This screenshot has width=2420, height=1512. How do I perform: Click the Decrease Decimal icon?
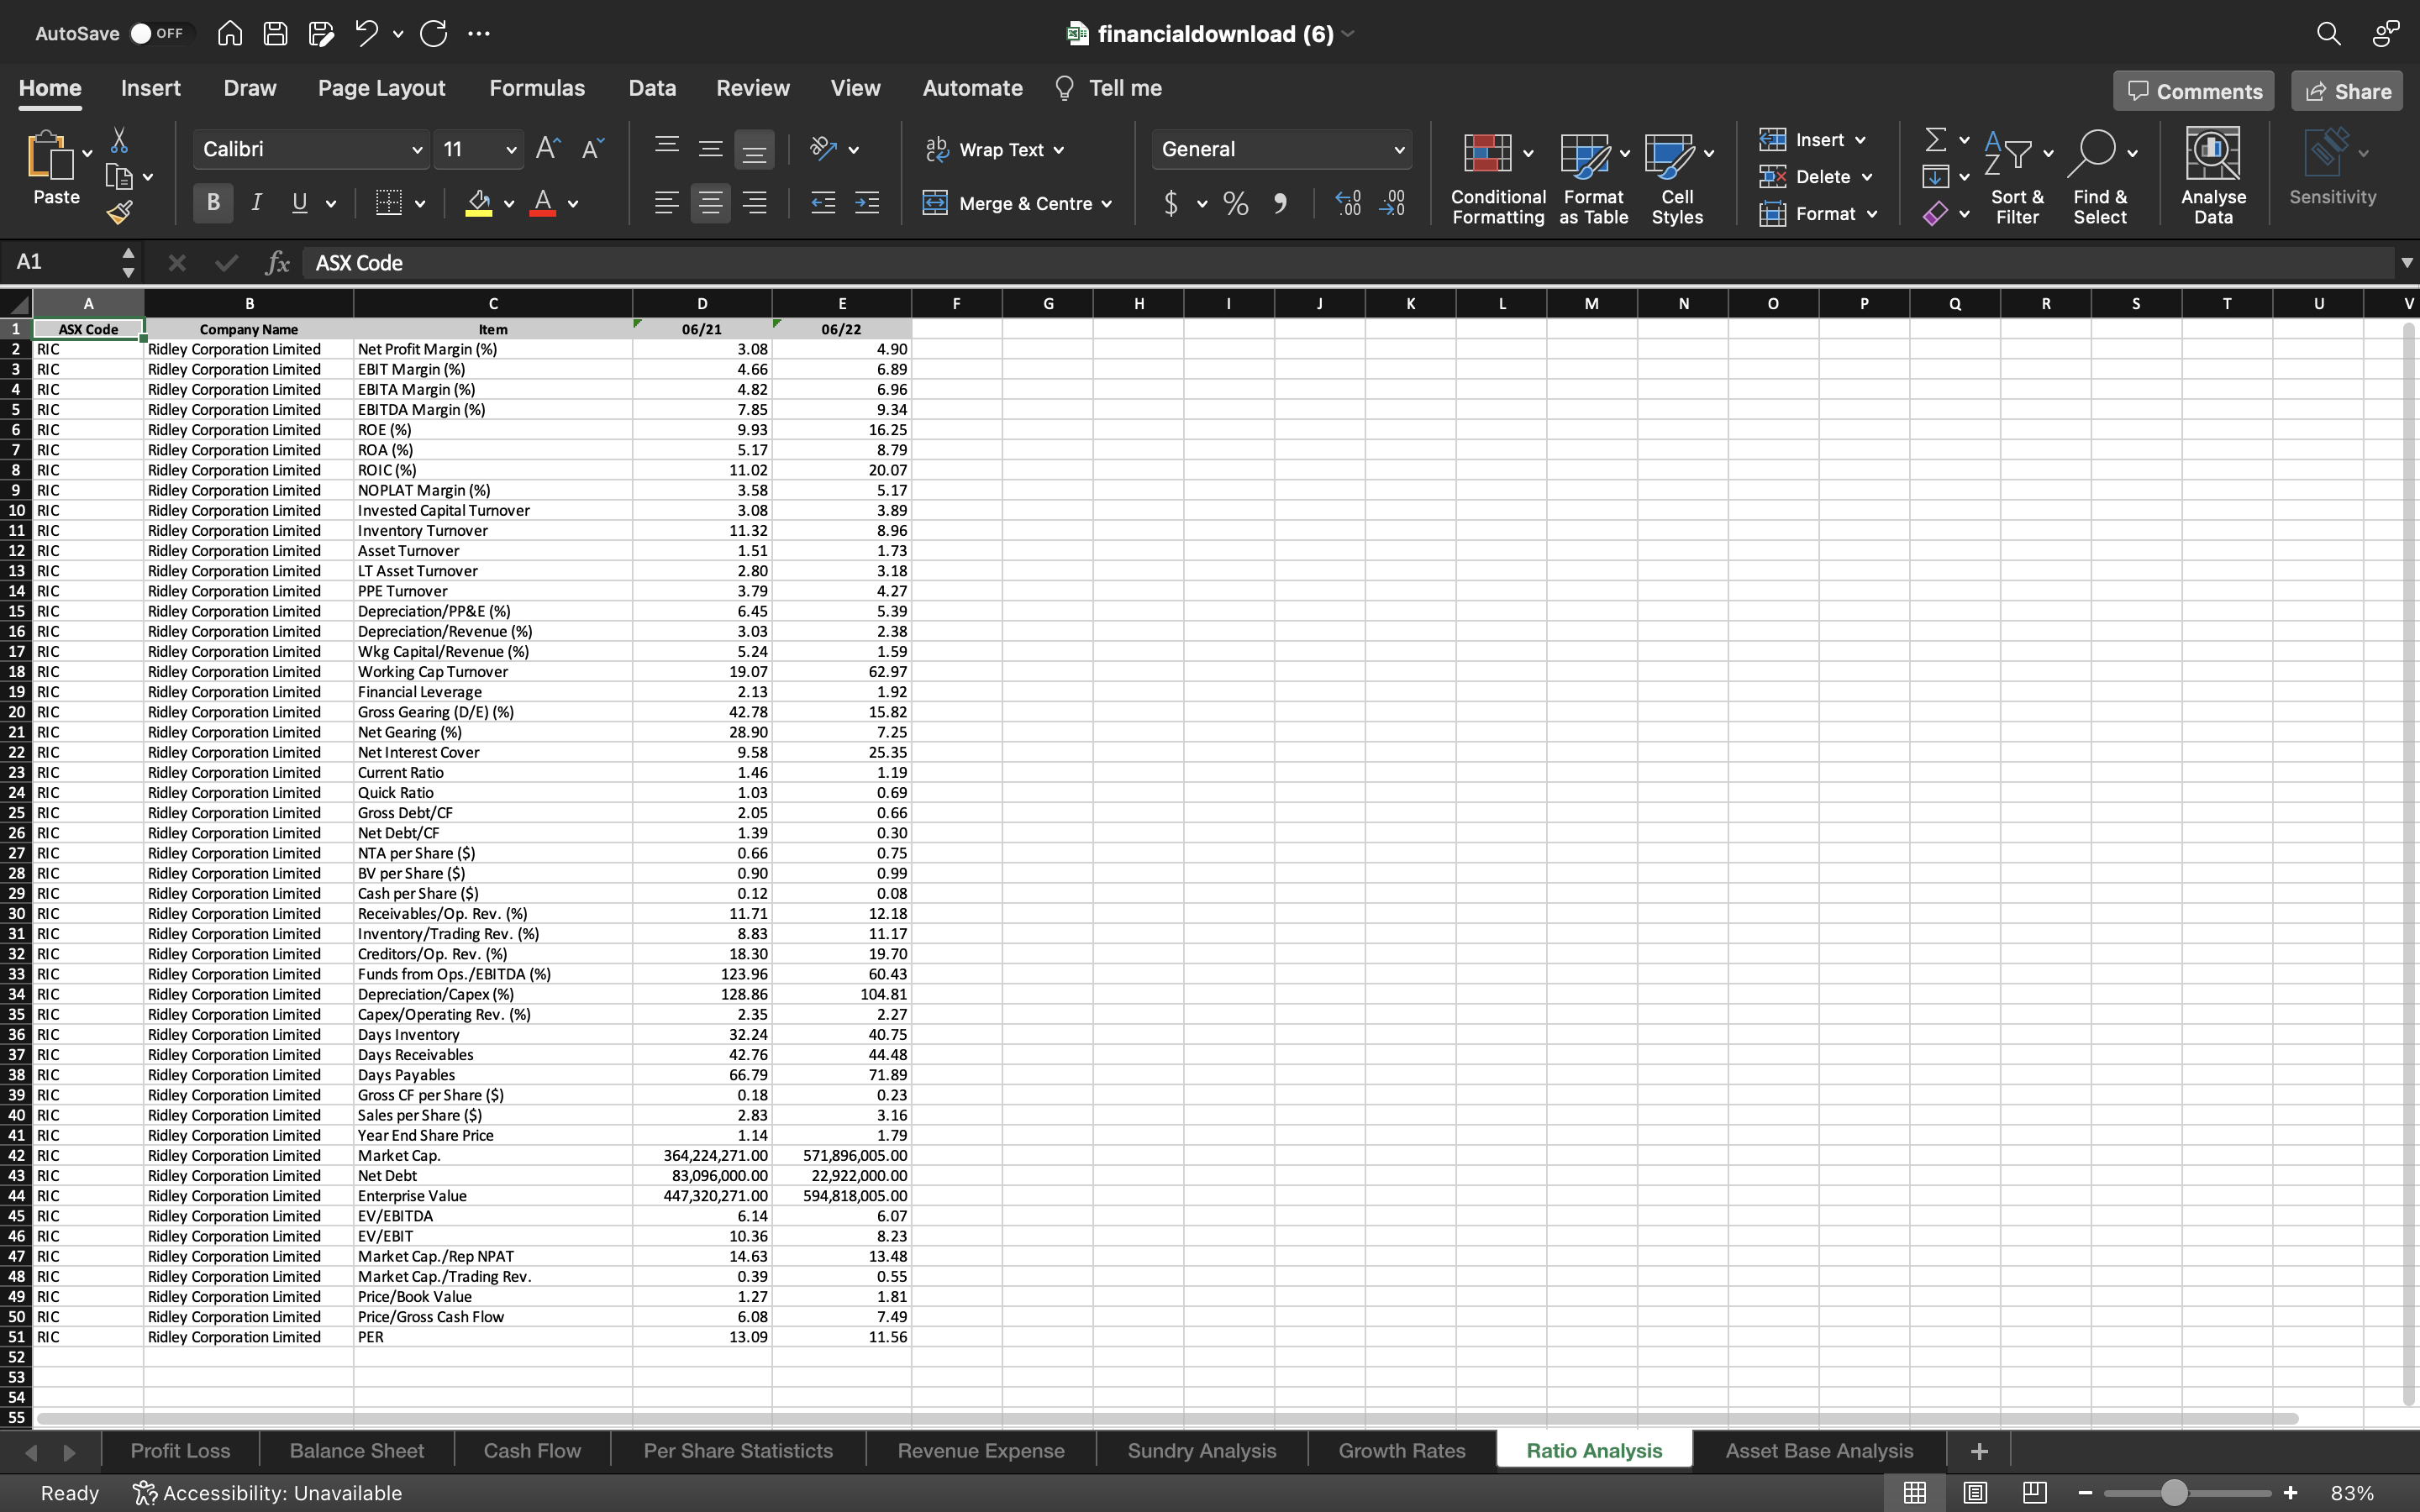pyautogui.click(x=1392, y=204)
